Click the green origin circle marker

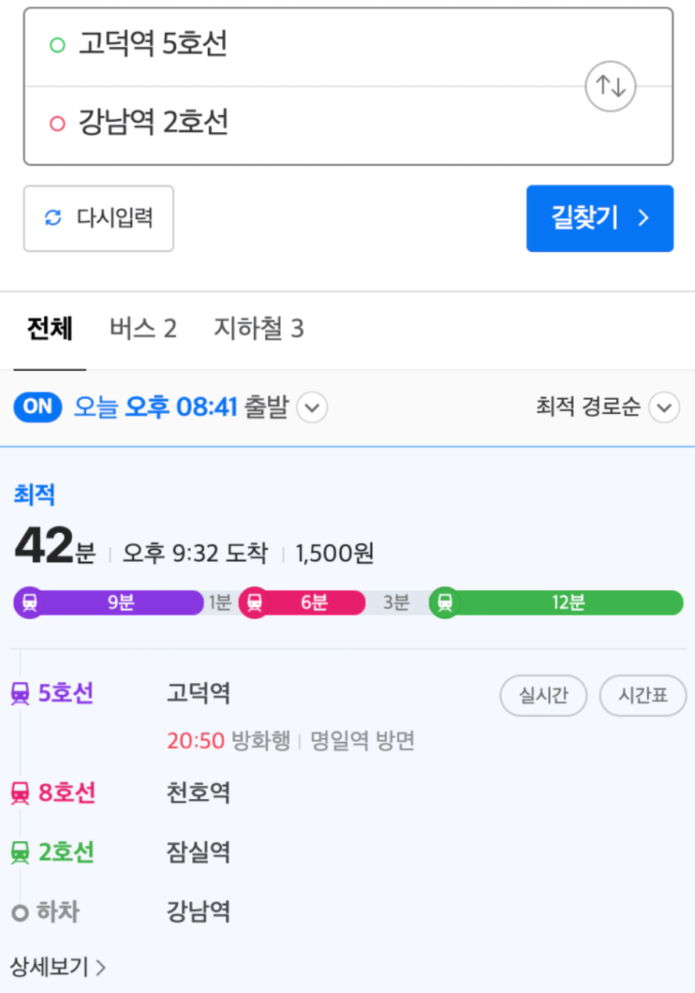click(x=57, y=45)
